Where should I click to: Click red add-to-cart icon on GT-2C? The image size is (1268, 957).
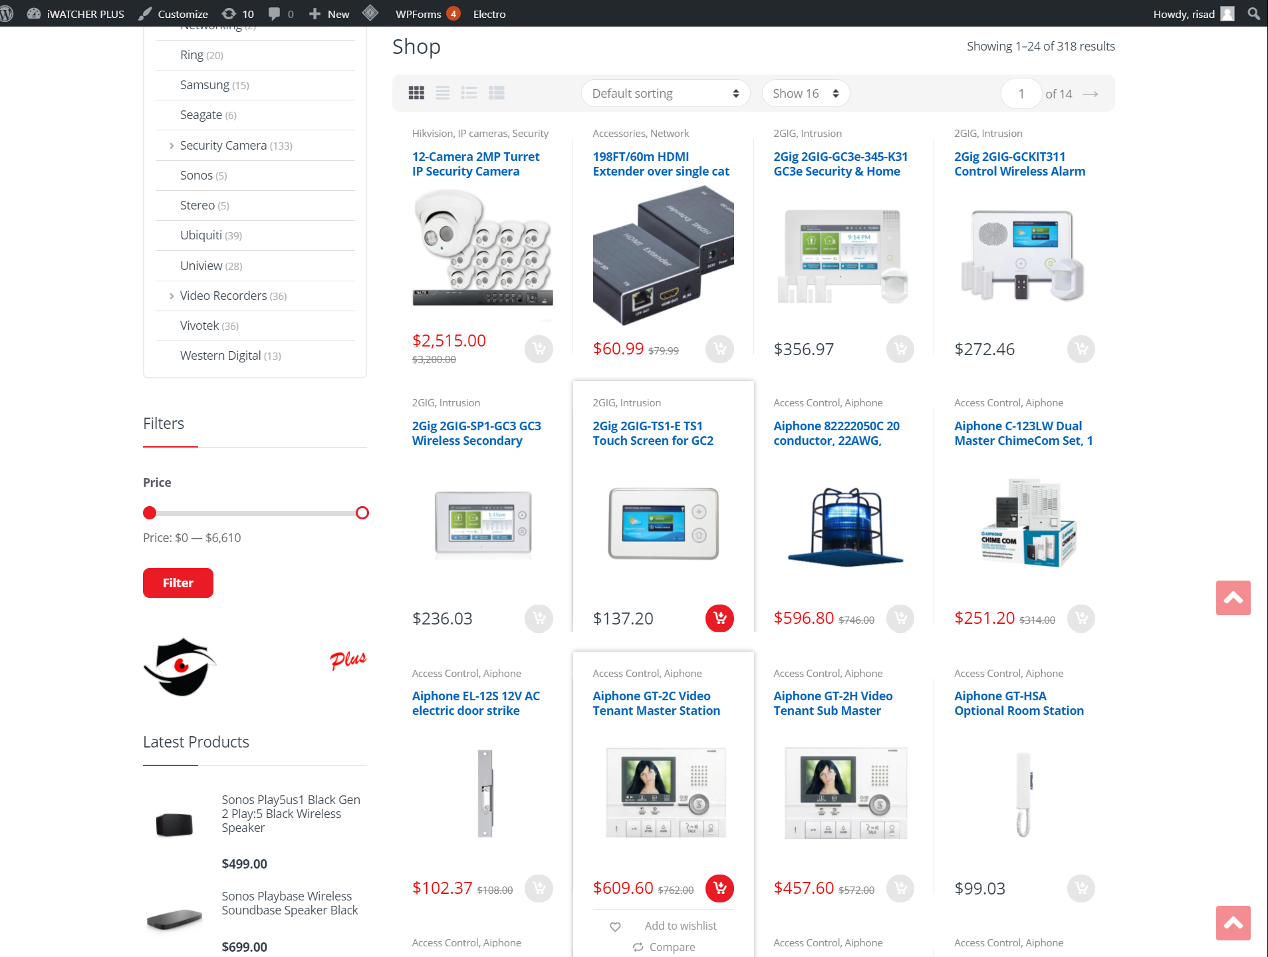tap(719, 888)
